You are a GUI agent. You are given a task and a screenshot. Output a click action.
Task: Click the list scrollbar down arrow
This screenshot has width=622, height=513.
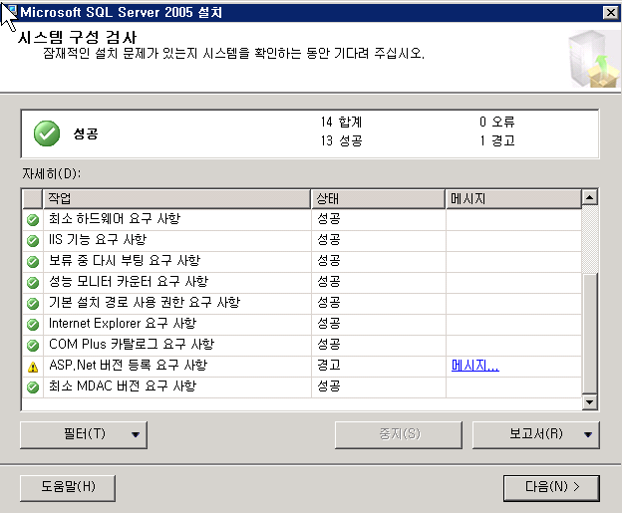click(590, 402)
